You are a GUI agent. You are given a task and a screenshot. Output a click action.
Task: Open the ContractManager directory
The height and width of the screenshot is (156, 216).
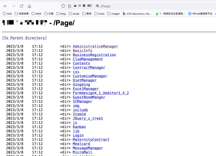pos(89,68)
